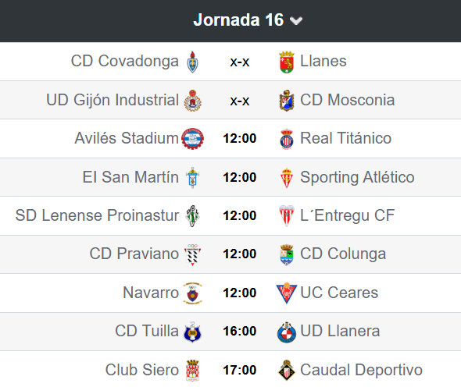Viewport: 461px width, 387px height.
Task: Click the x-x score of Covadonga match
Action: click(x=240, y=62)
